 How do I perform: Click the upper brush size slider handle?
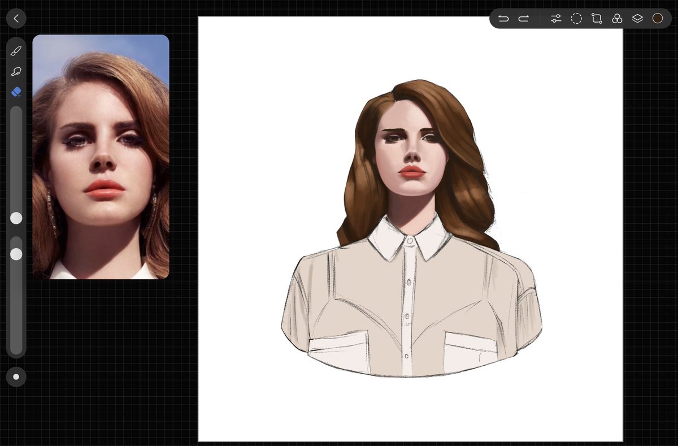[16, 218]
